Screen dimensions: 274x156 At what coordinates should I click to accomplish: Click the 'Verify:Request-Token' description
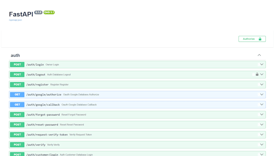81,135
